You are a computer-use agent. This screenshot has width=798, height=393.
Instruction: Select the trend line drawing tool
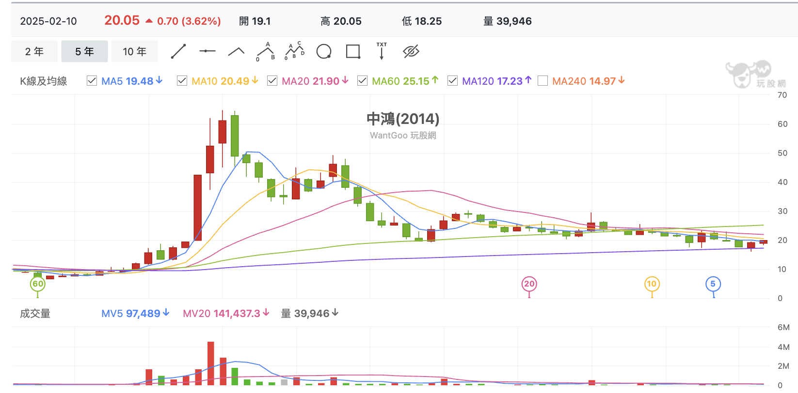tap(178, 51)
